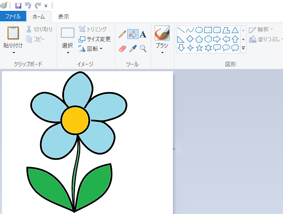Choose the Hexagon shape

(x=208, y=39)
